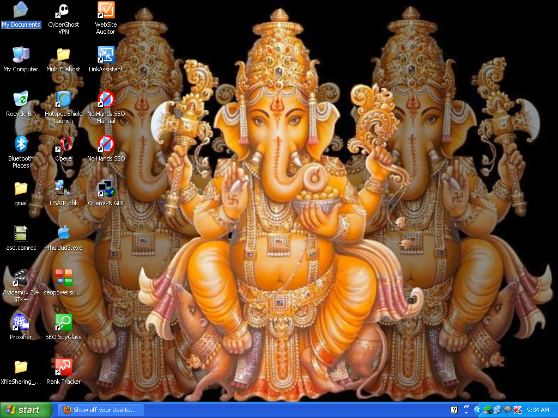Image resolution: width=558 pixels, height=418 pixels.
Task: Click the taskbar clock showing 9:34 AM
Action: tap(538, 410)
